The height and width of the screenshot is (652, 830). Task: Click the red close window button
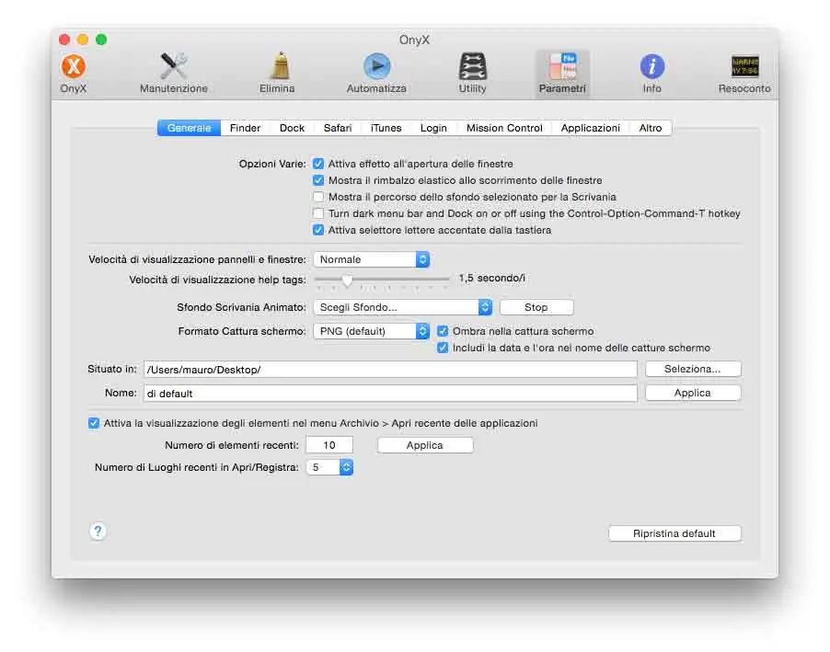click(64, 40)
